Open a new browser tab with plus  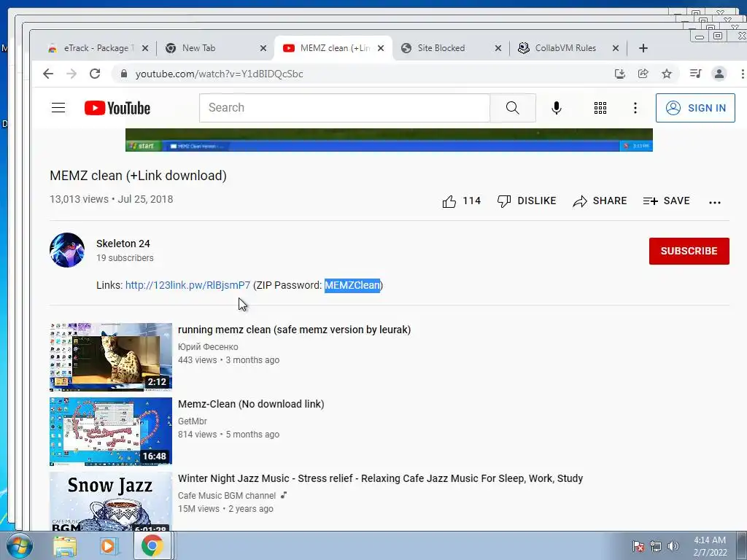(x=643, y=48)
